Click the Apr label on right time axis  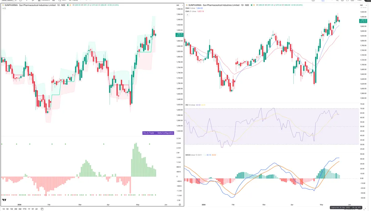(292, 205)
